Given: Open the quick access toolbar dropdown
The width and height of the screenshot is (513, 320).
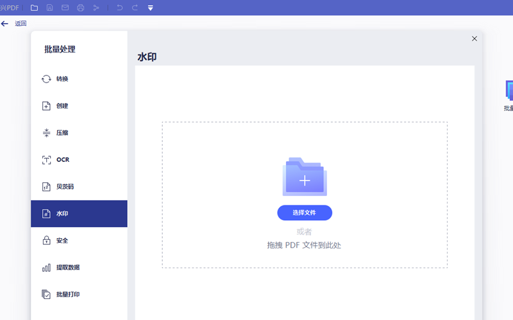Looking at the screenshot, I should 151,8.
